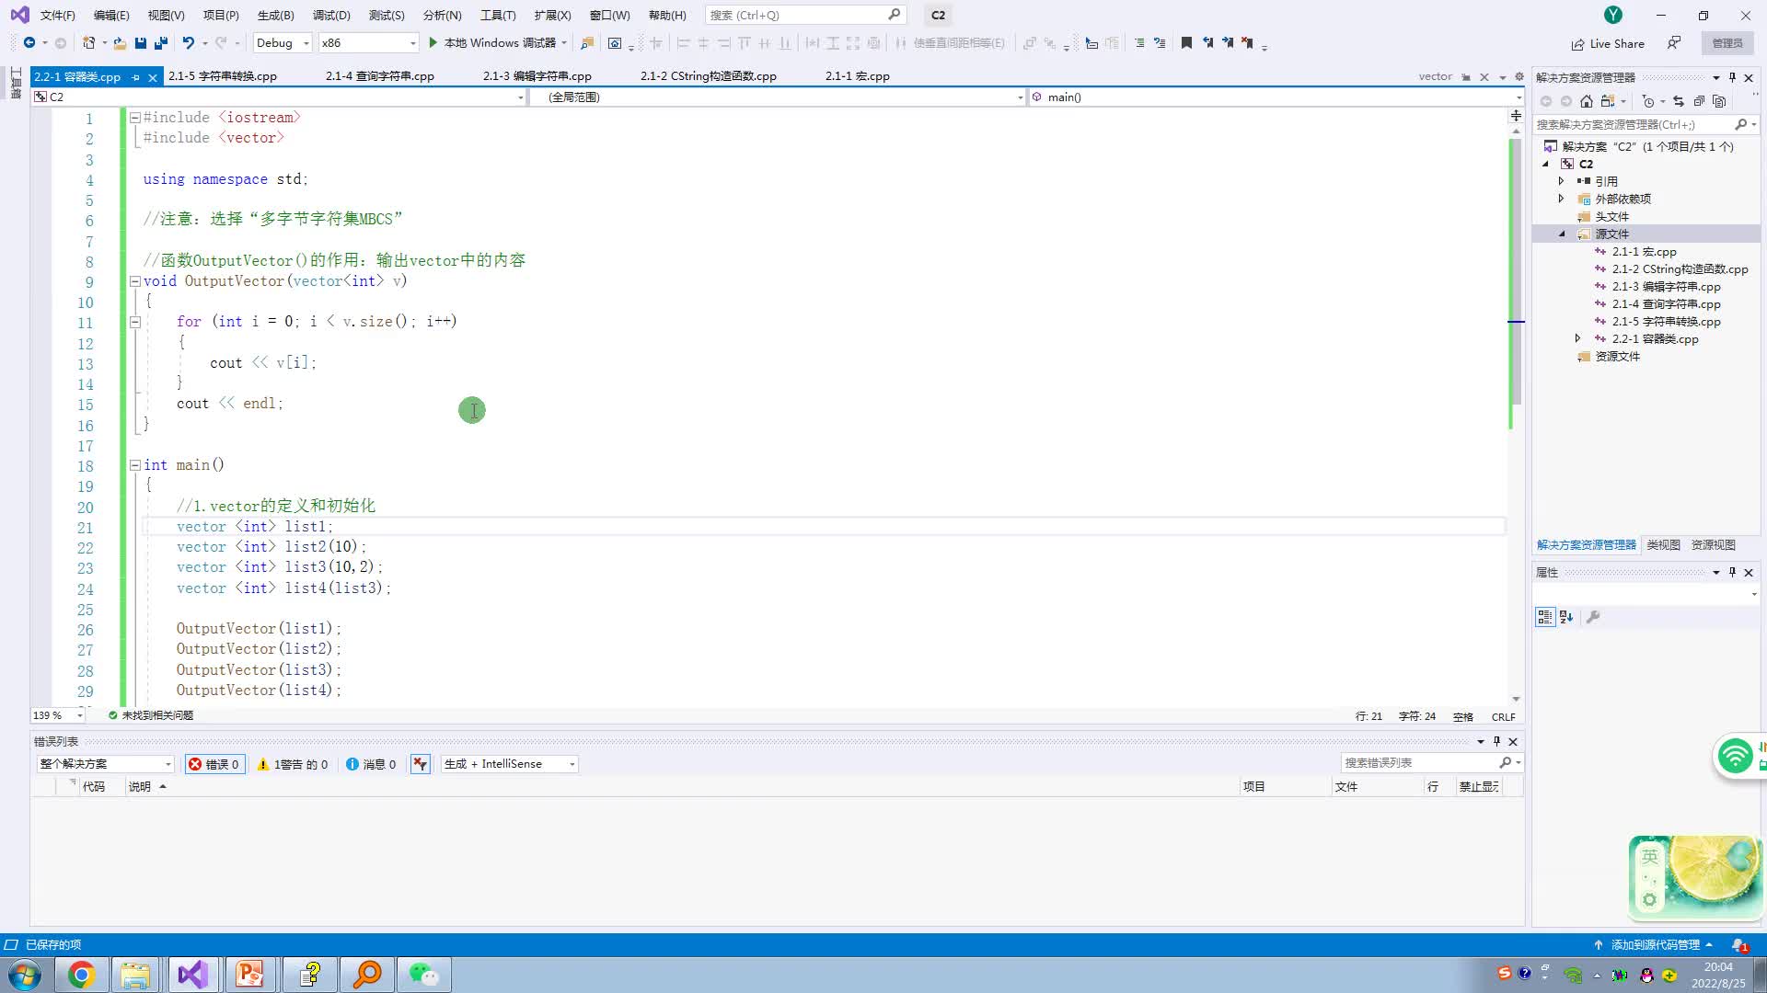1767x993 pixels.
Task: Open the 全局范围 scope dropdown
Action: (778, 97)
